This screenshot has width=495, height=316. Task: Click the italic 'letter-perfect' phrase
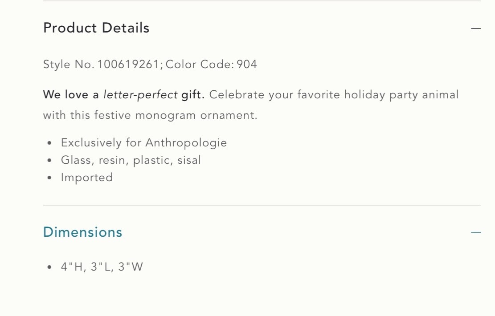[140, 95]
